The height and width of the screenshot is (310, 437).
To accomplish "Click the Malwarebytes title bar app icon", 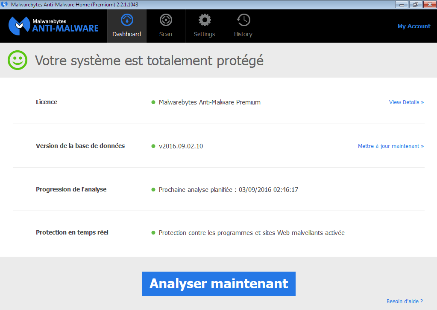I will point(4,4).
